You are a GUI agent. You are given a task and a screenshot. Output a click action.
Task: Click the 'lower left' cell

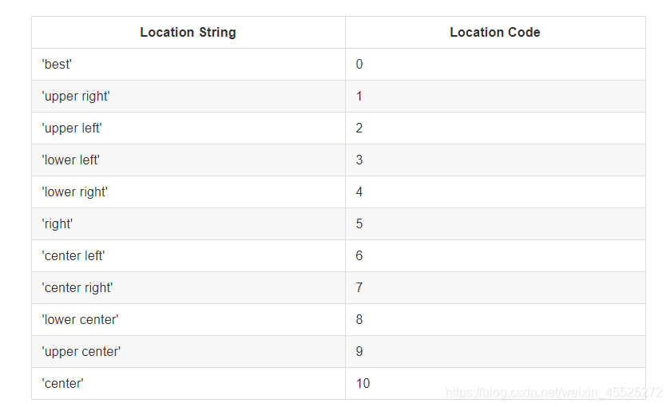pyautogui.click(x=71, y=160)
